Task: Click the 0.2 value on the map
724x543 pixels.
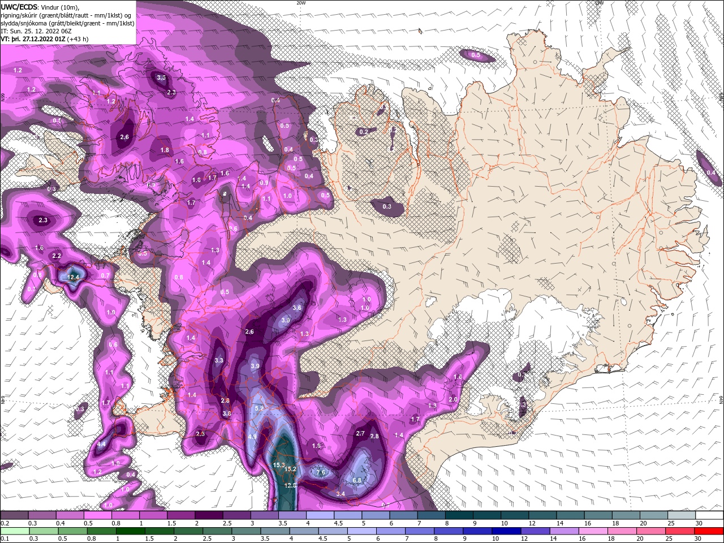Action: coord(364,131)
